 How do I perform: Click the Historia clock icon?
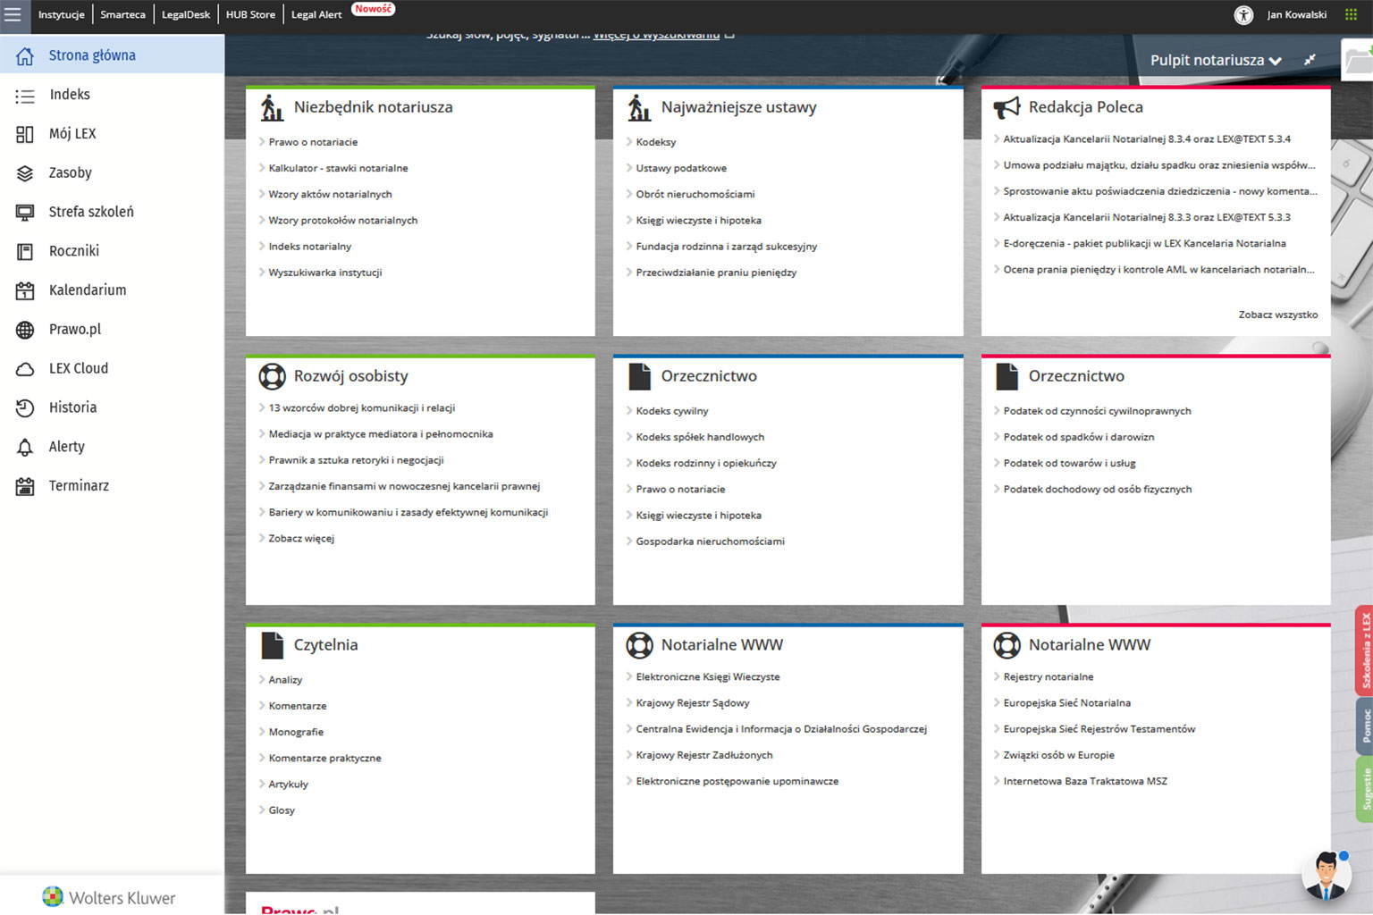point(25,407)
